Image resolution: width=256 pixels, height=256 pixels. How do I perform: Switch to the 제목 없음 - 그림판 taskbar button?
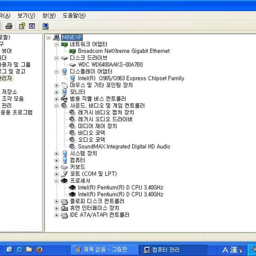point(105,249)
